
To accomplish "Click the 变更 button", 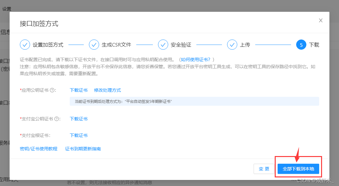I will (x=264, y=169).
